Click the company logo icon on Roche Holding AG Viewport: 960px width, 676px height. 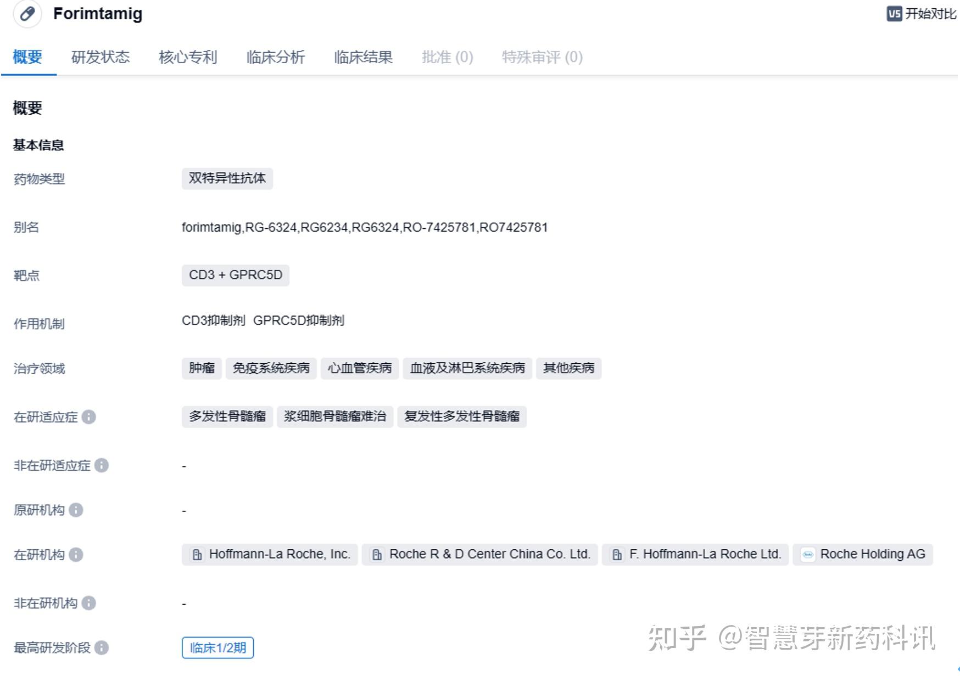coord(807,554)
